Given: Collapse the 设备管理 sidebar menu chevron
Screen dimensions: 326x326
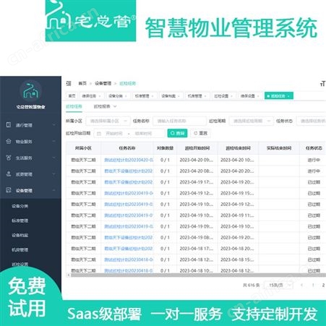Looking at the screenshot, I should [54, 190].
